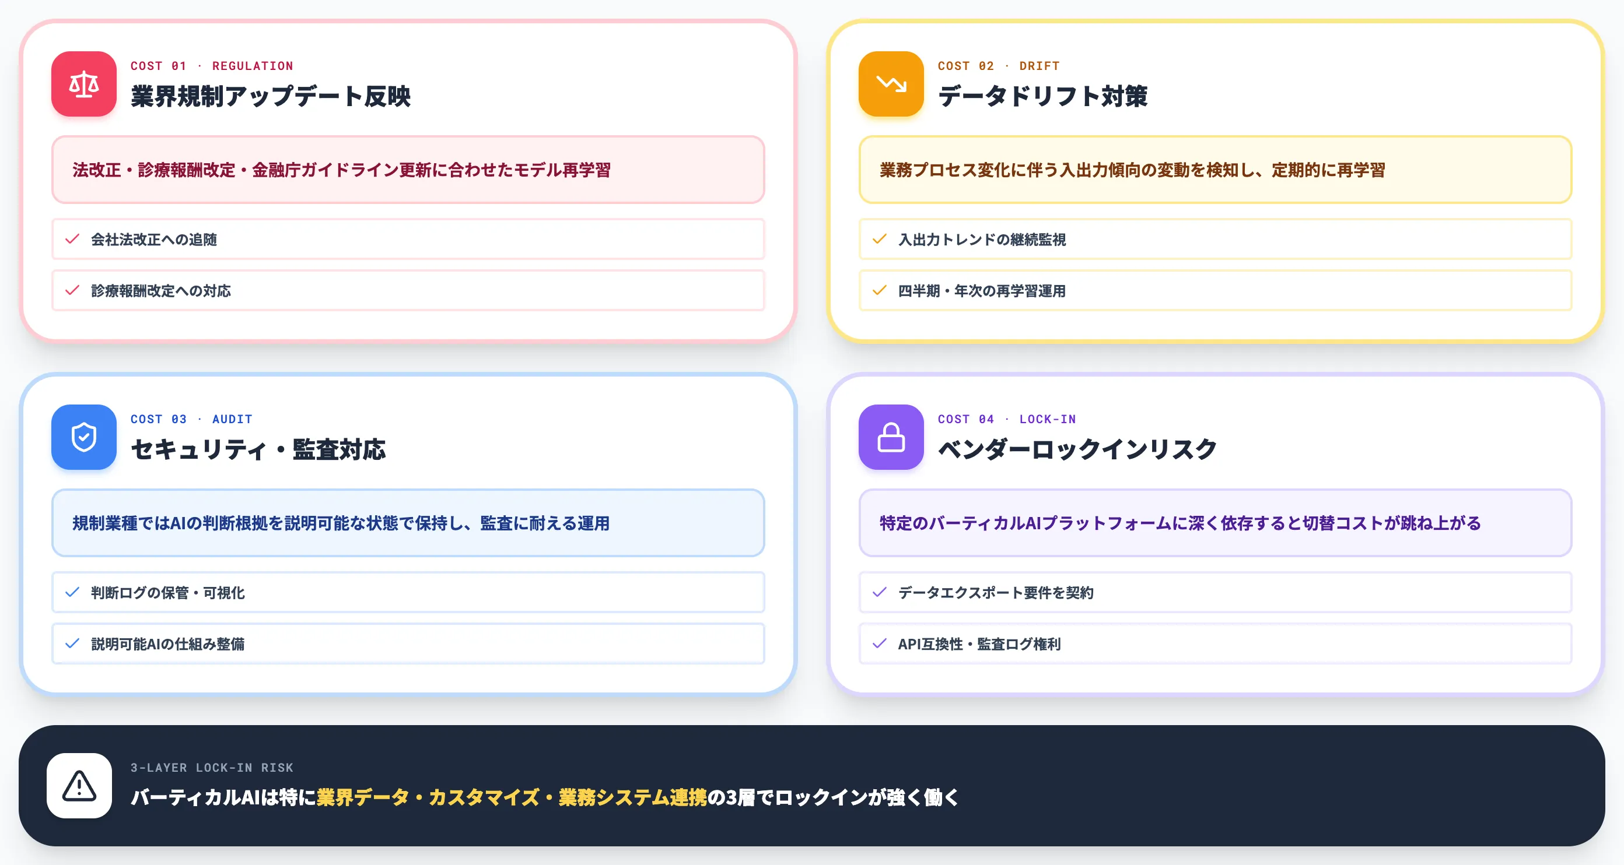Click the red scales icon for regulation
Viewport: 1624px width, 865px height.
coord(84,84)
